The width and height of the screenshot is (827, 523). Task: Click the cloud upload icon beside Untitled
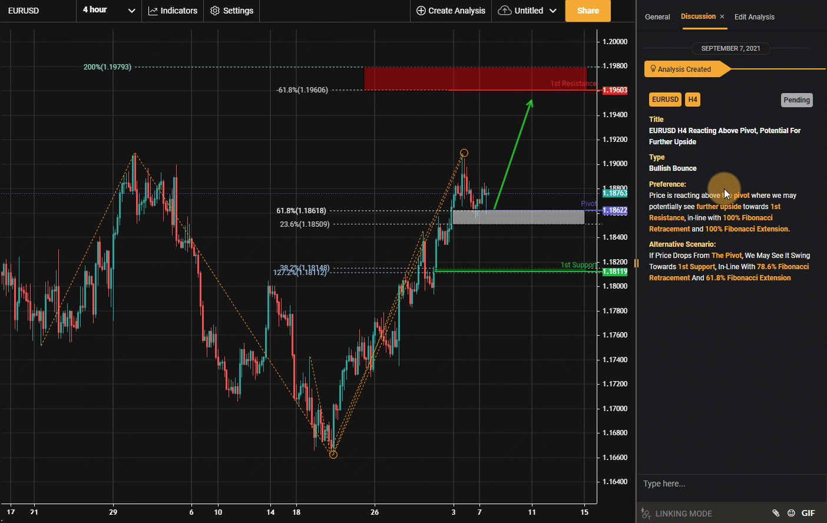[x=505, y=11]
